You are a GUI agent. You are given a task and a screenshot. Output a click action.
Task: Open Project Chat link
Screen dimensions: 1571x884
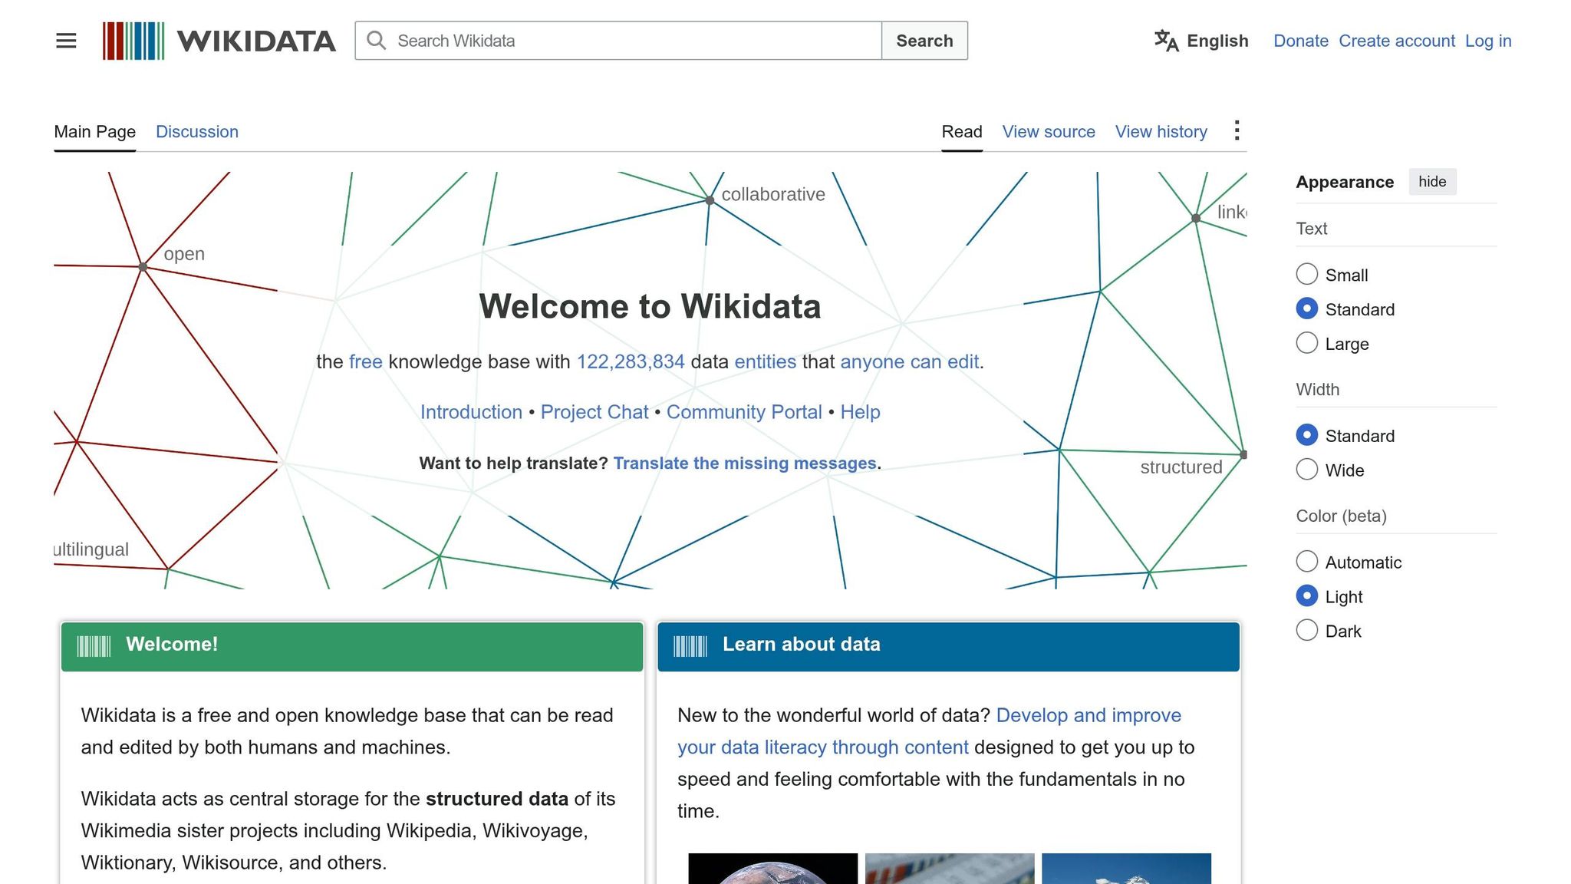[x=594, y=412]
